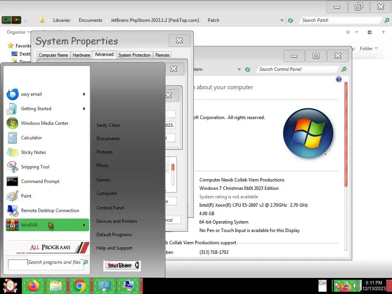Open the Arrange by Folder dropdown

[369, 49]
